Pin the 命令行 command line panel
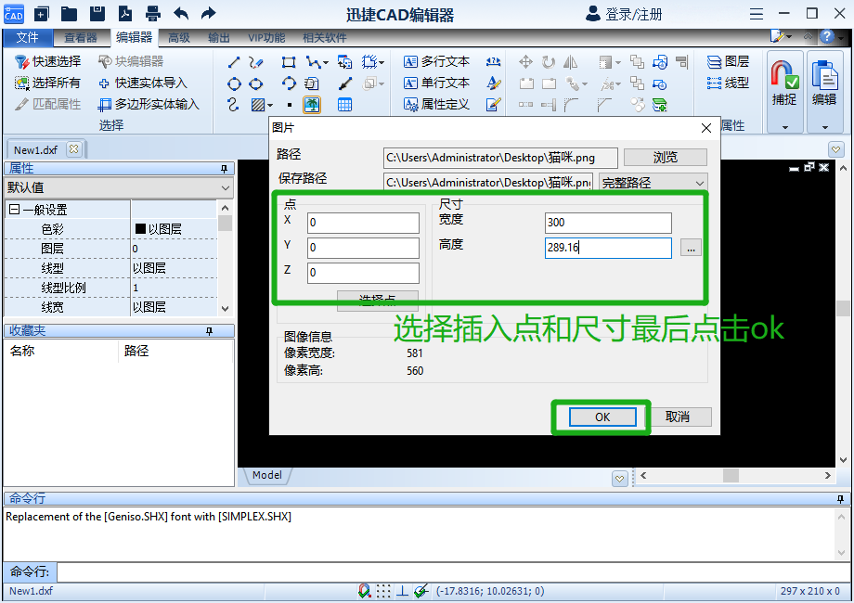Image resolution: width=854 pixels, height=603 pixels. coord(840,498)
